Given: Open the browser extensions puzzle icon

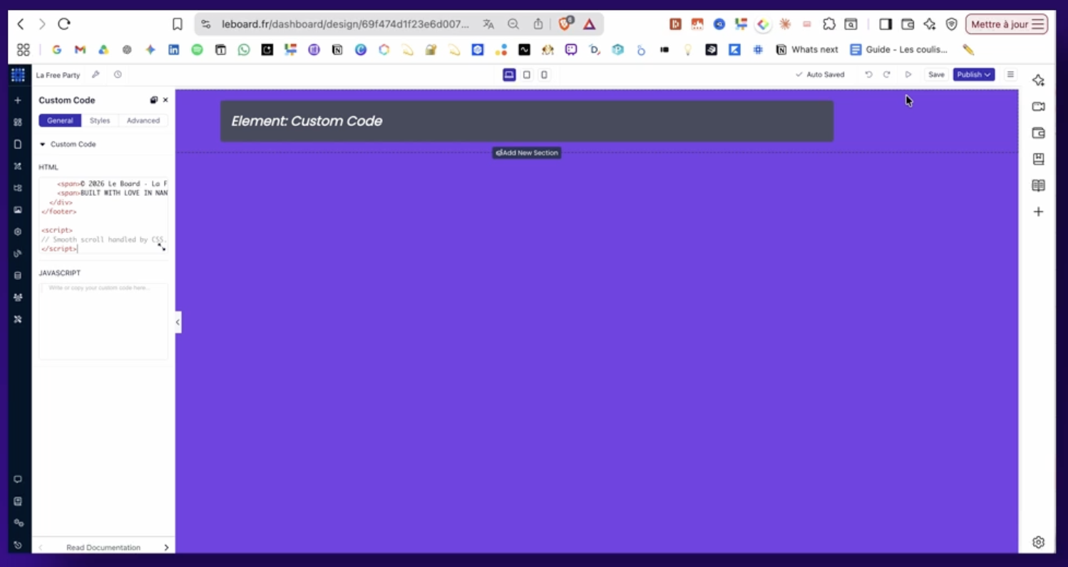Looking at the screenshot, I should coord(829,24).
